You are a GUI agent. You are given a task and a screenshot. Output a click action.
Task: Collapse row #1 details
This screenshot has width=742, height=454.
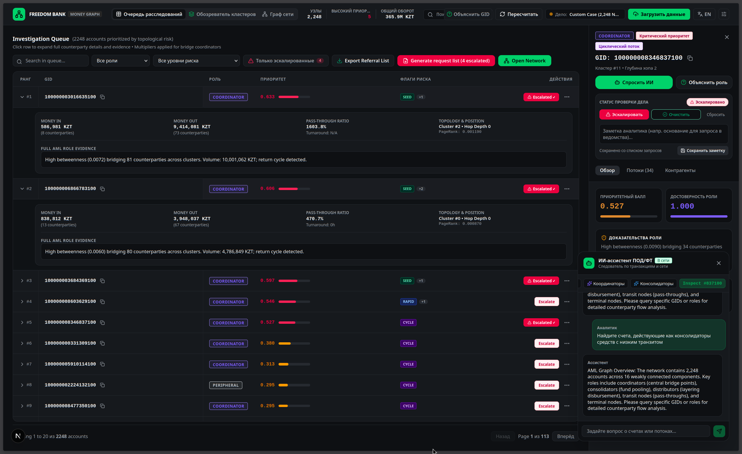click(x=22, y=97)
